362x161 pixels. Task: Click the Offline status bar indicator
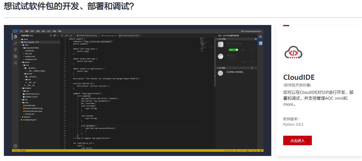click(16, 151)
